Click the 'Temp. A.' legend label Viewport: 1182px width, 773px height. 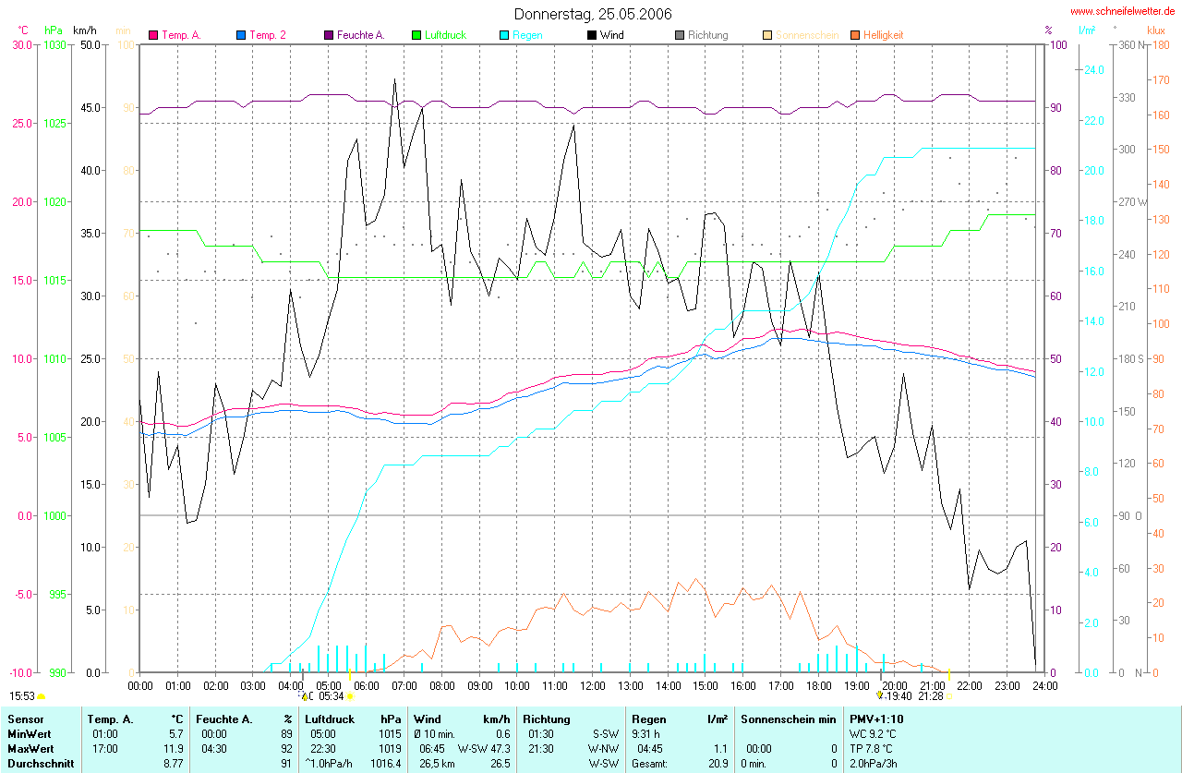(181, 35)
